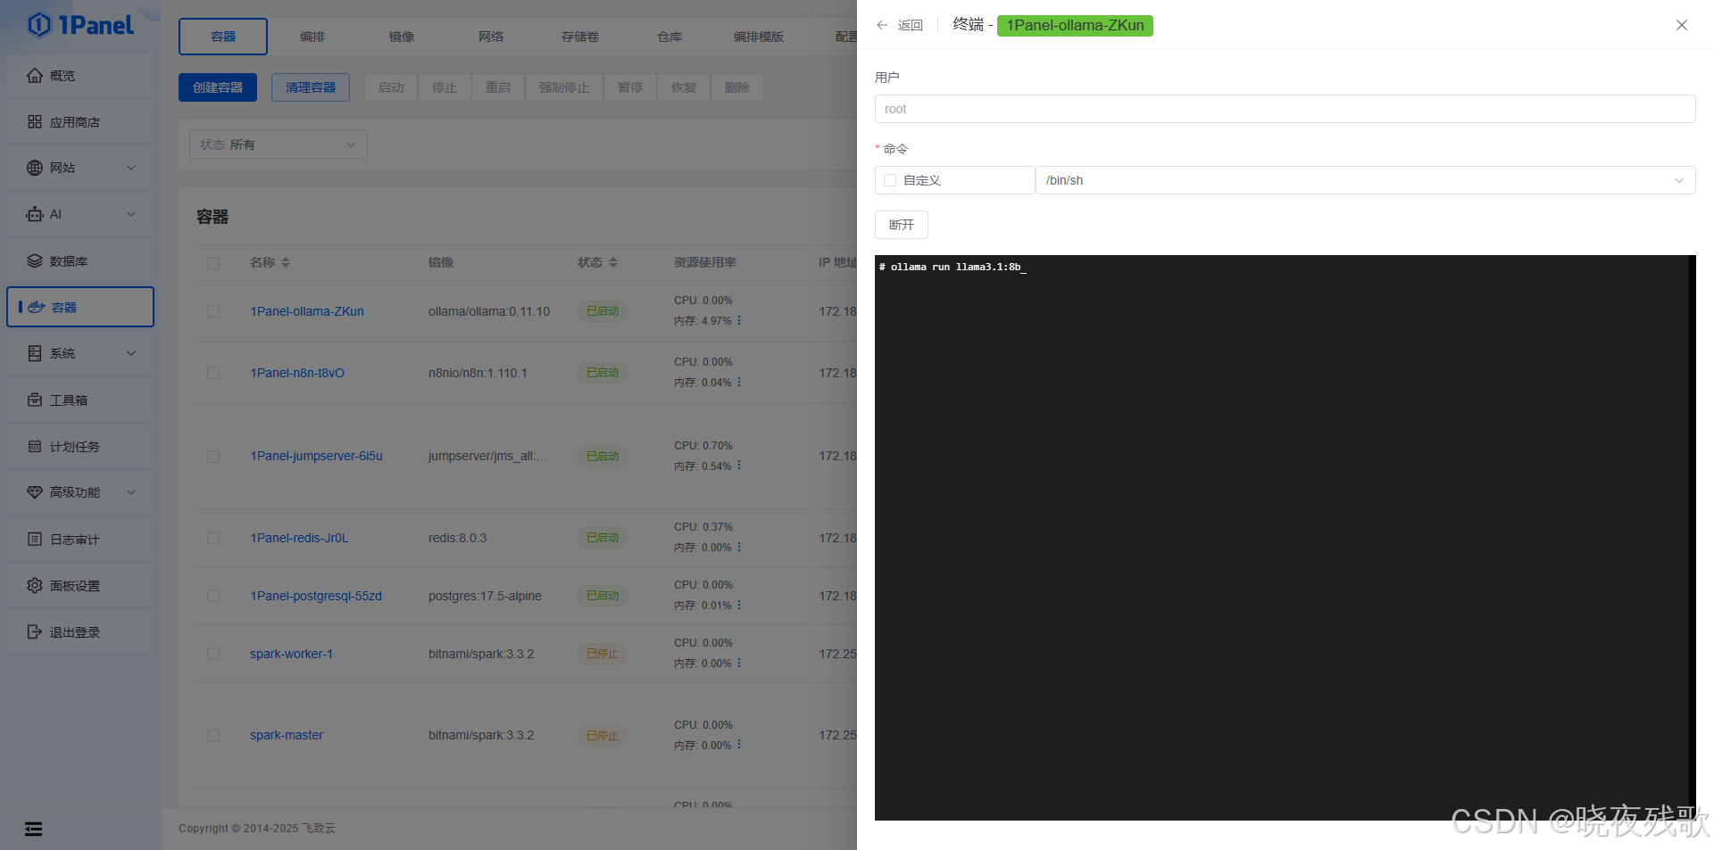Open the 1Panel-postgresql-55zd container link

pos(316,596)
